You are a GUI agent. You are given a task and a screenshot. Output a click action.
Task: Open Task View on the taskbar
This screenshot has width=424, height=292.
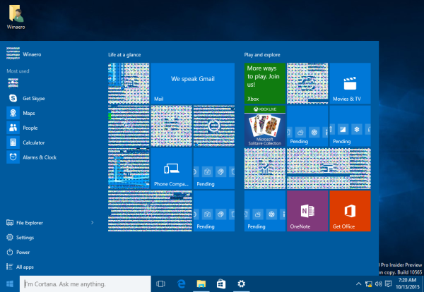pos(160,284)
